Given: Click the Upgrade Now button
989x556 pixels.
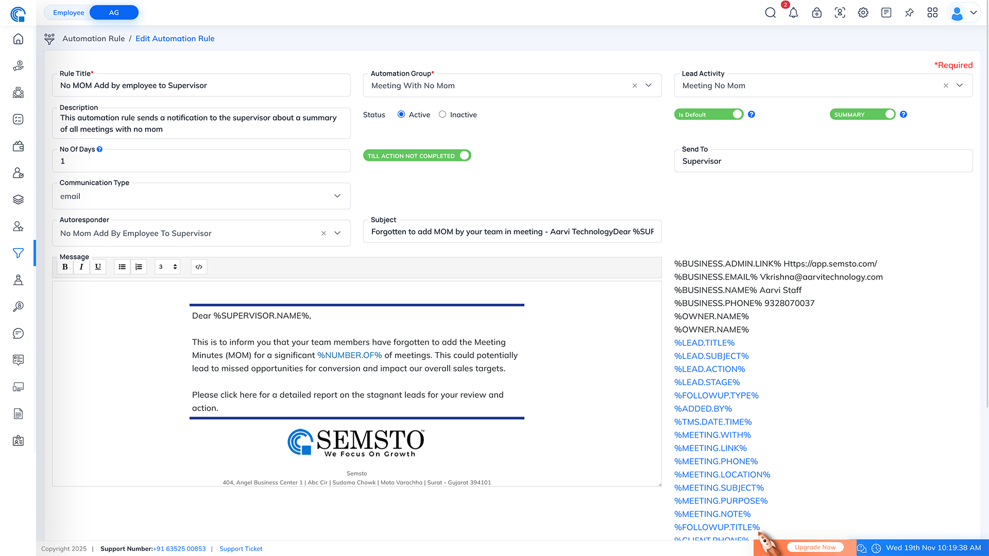Looking at the screenshot, I should (x=815, y=547).
